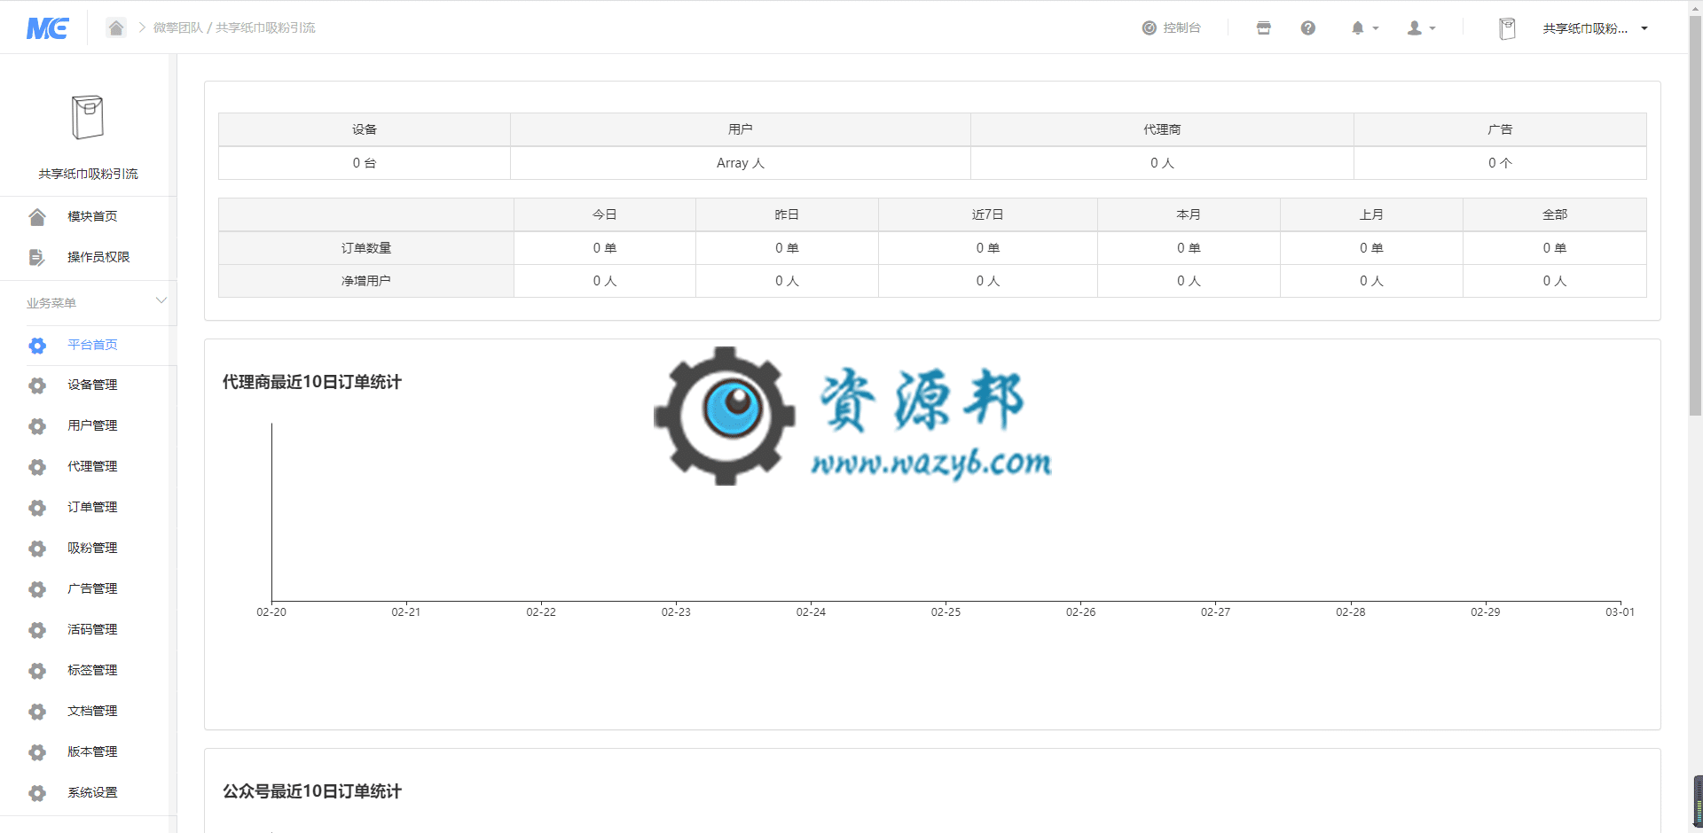1703x833 pixels.
Task: Go to home via breadcrumb house icon
Action: point(116,27)
